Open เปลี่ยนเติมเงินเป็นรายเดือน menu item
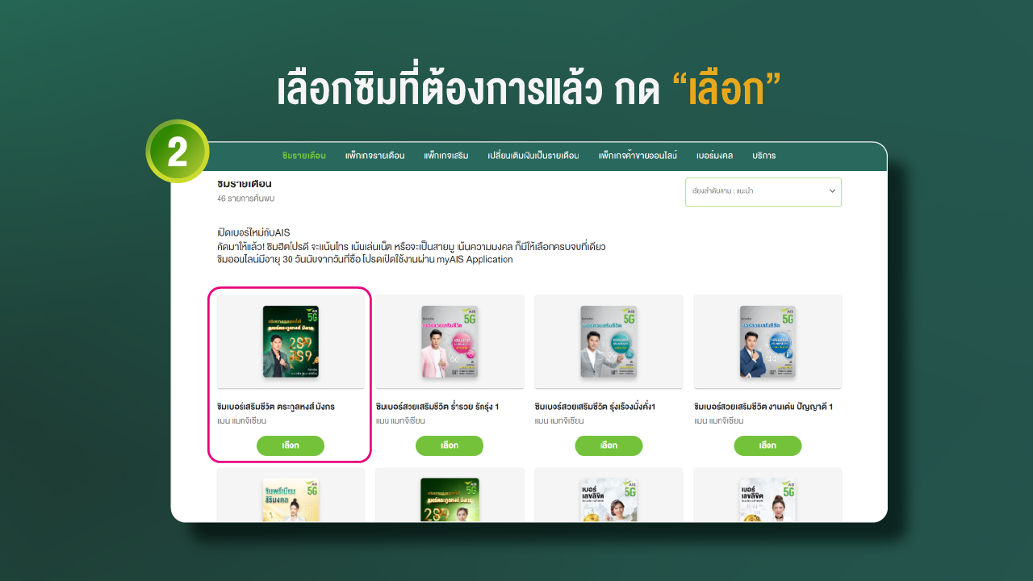 (x=533, y=156)
